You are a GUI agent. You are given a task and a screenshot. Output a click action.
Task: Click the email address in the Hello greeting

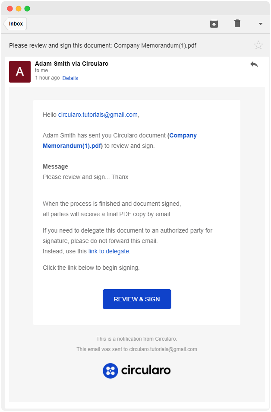pyautogui.click(x=98, y=115)
